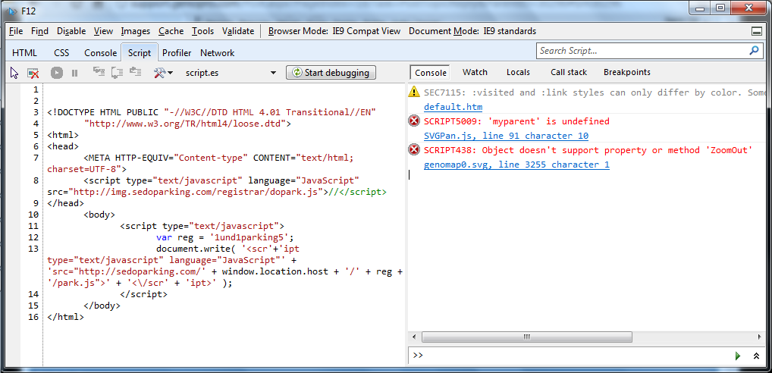Viewport: 772px width, 373px height.
Task: Open the default.htm link
Action: point(453,107)
